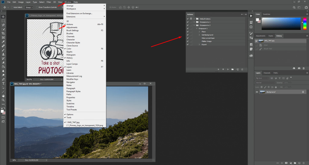Hide the Background layer with eye icon
The image size is (309, 165).
click(x=257, y=92)
